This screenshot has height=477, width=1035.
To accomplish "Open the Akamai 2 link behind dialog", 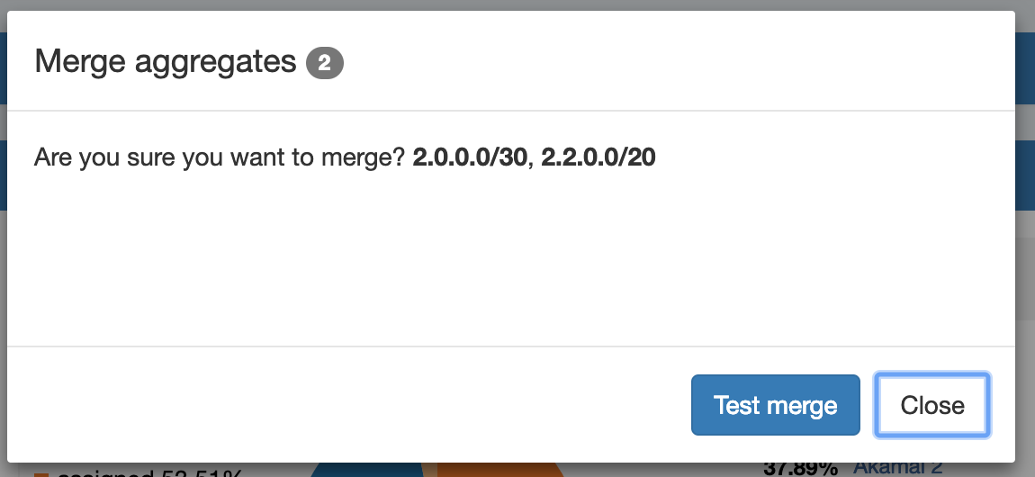I will click(x=897, y=467).
